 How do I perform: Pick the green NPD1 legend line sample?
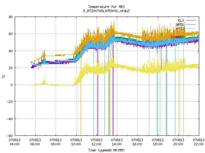click(x=191, y=24)
